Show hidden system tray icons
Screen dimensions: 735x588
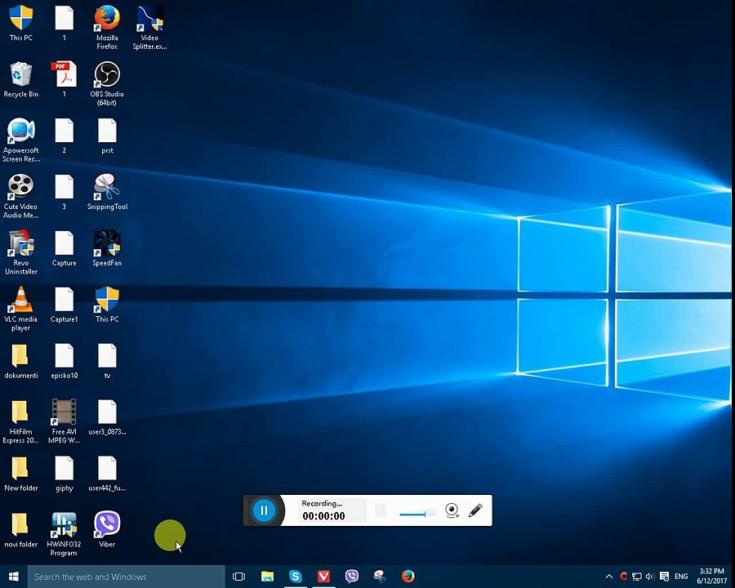[x=609, y=577]
